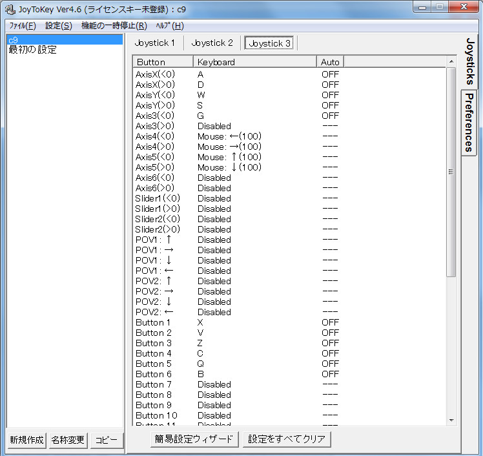This screenshot has width=483, height=456.
Task: Select the Button 6 row
Action: [x=289, y=375]
